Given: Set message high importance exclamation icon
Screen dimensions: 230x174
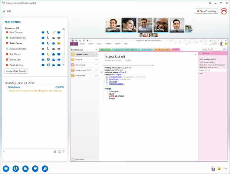Looking at the screenshot, I should pos(64,152).
